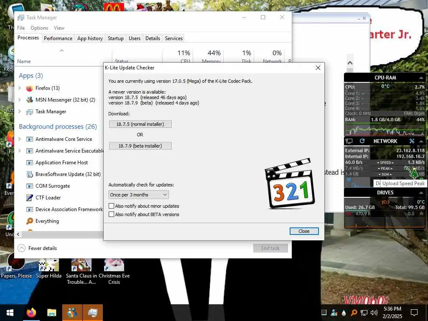Click the Media Player Classic 321 clapperboard logo
Screen dimensions: 428x321
[x=289, y=183]
